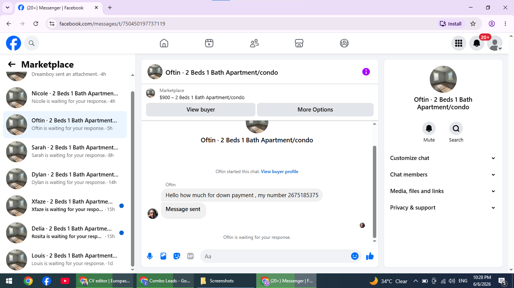Choose a GIF icon
The image size is (514, 288).
tap(190, 256)
